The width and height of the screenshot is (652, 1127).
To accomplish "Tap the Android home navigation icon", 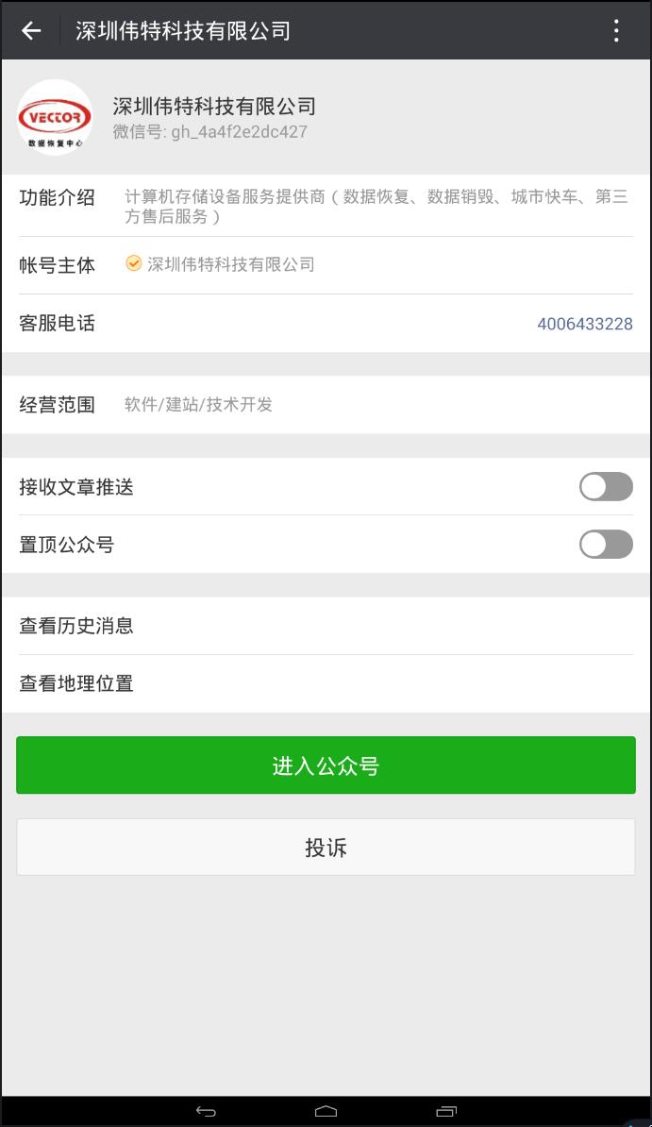I will click(x=326, y=1110).
